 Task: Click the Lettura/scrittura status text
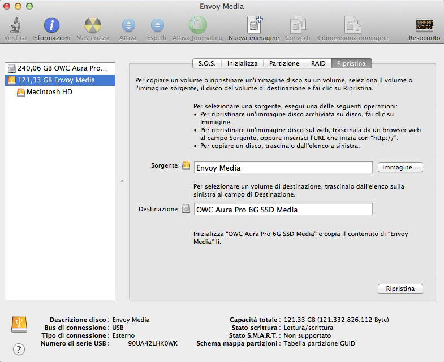(308, 328)
